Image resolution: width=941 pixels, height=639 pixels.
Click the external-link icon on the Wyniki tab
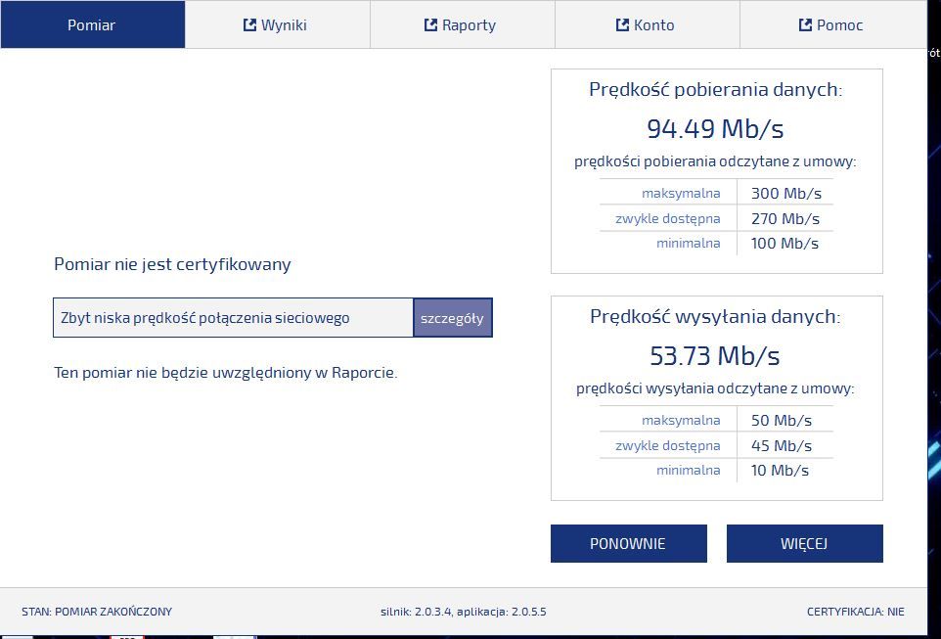(x=249, y=24)
